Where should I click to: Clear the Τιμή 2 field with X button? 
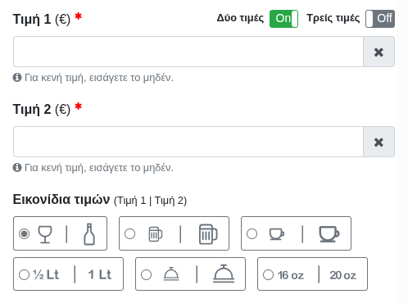(x=379, y=142)
